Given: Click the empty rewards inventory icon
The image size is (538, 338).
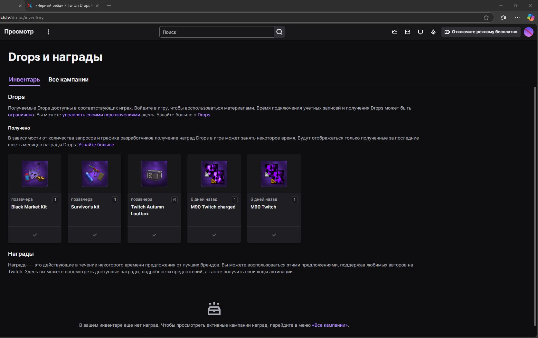Looking at the screenshot, I should point(214,309).
